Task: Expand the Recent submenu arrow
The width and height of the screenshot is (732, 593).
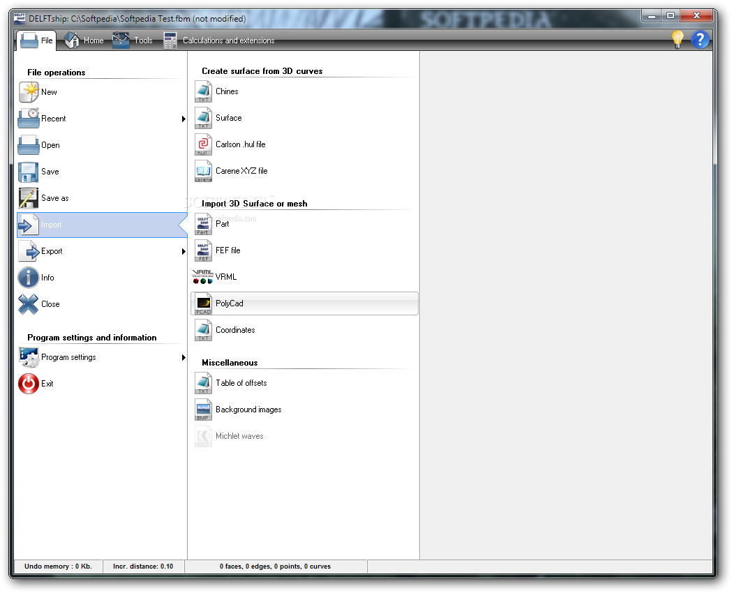Action: pos(184,119)
